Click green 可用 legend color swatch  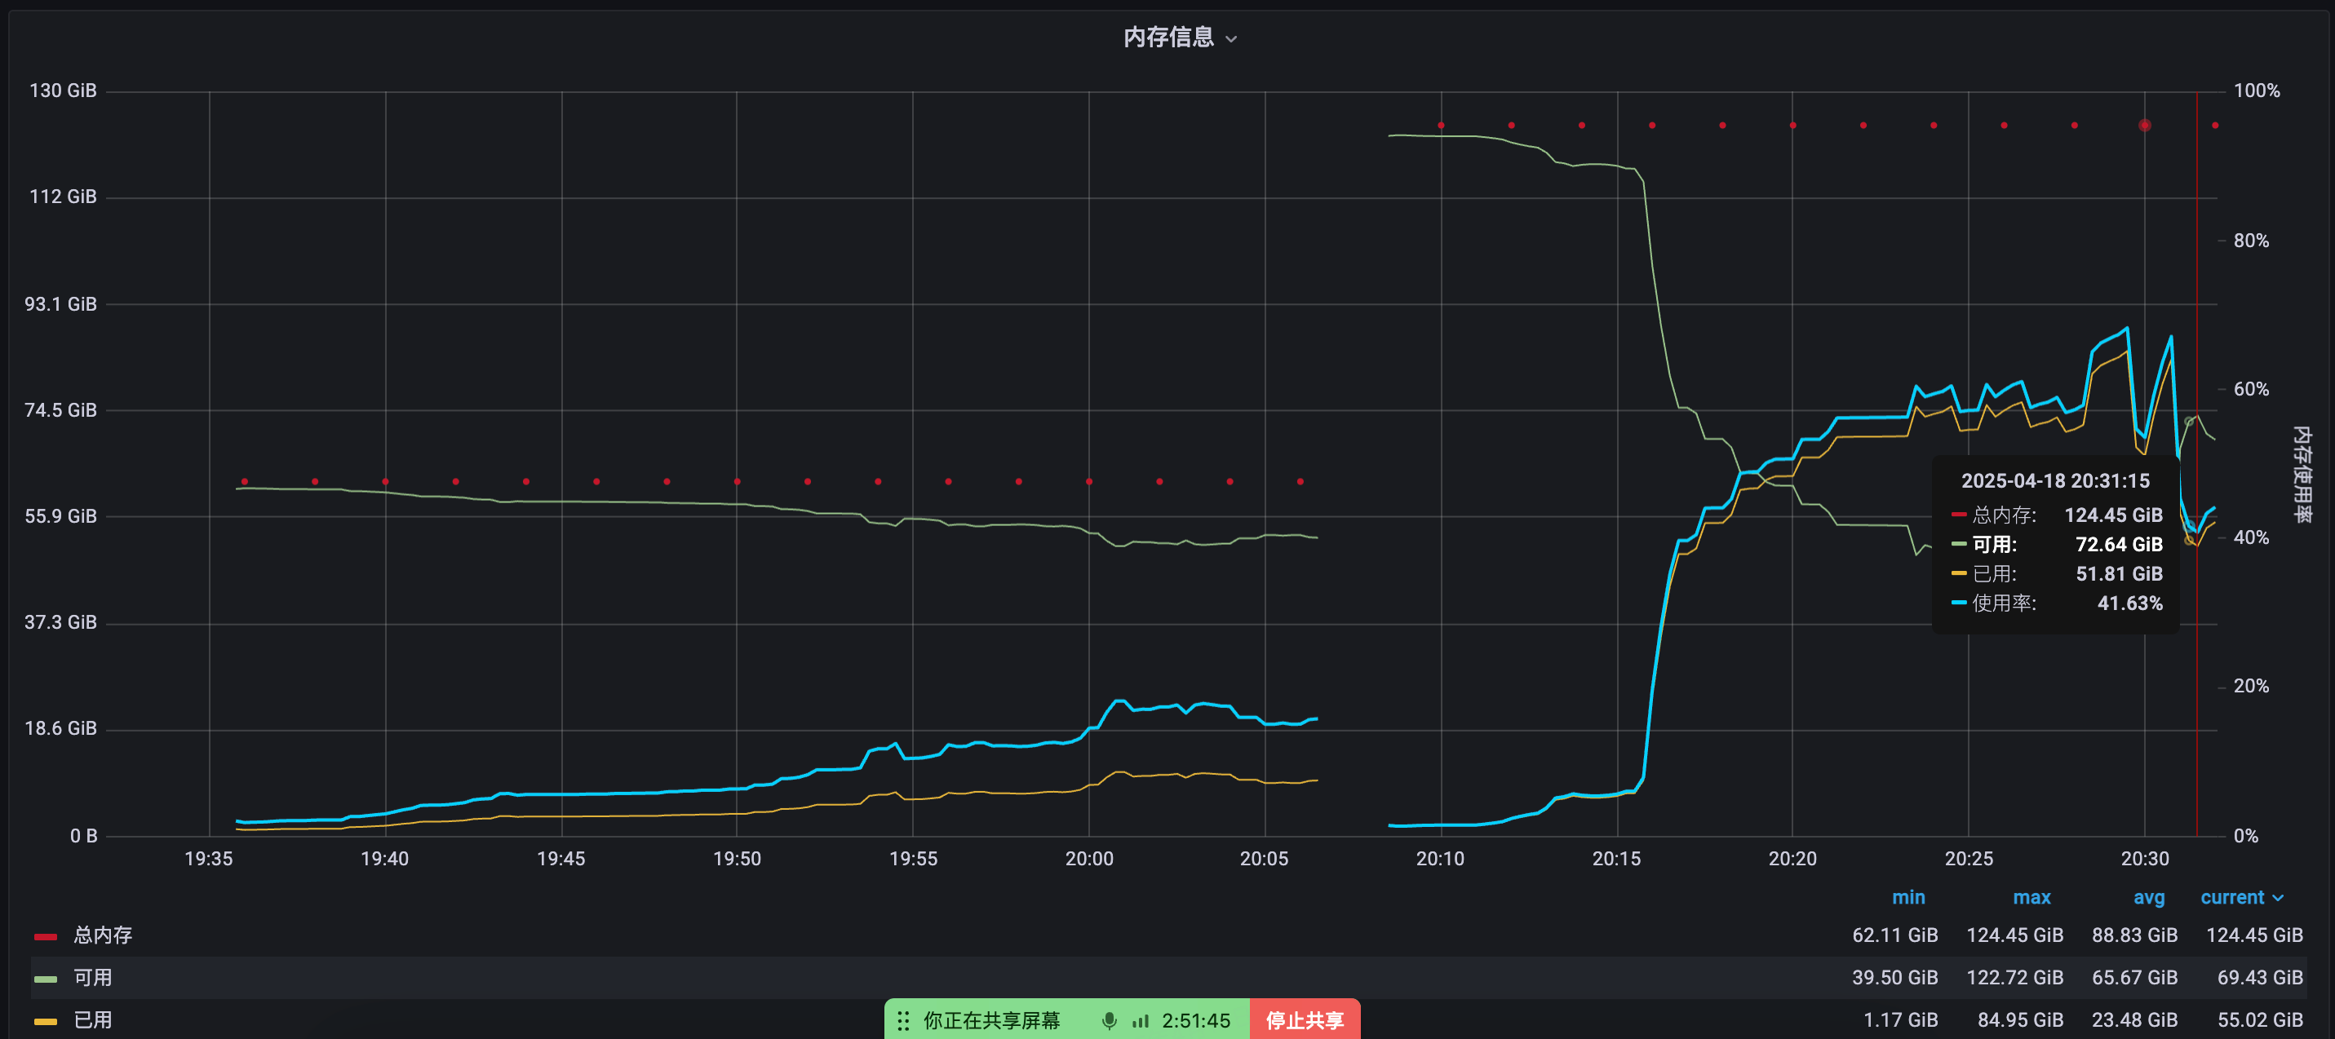(x=46, y=979)
